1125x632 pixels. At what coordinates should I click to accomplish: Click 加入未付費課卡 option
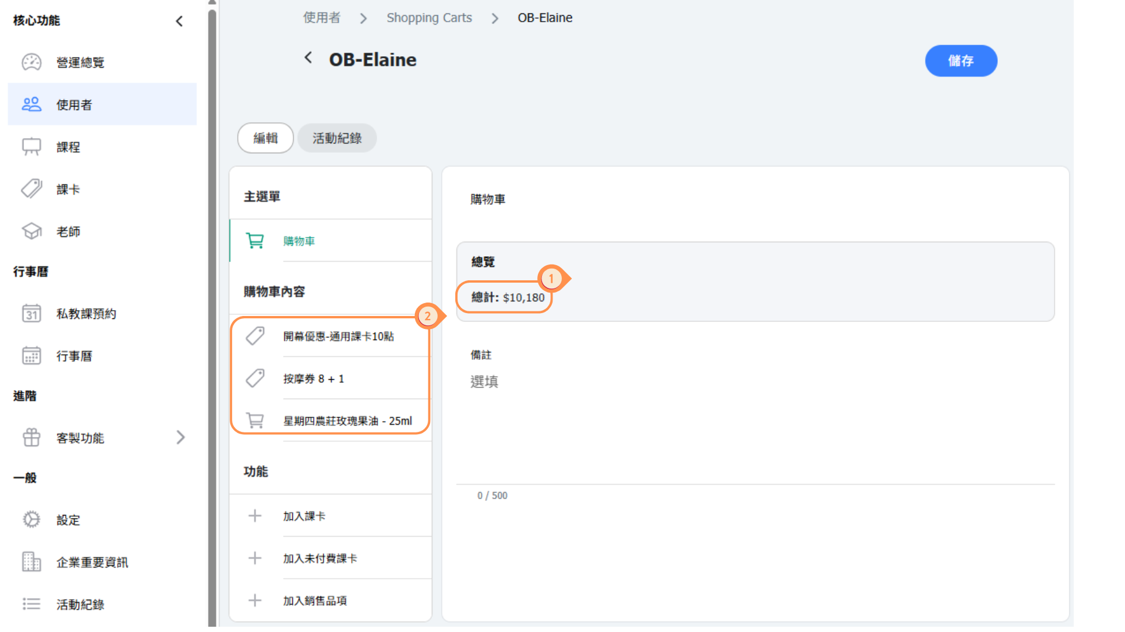pos(320,558)
